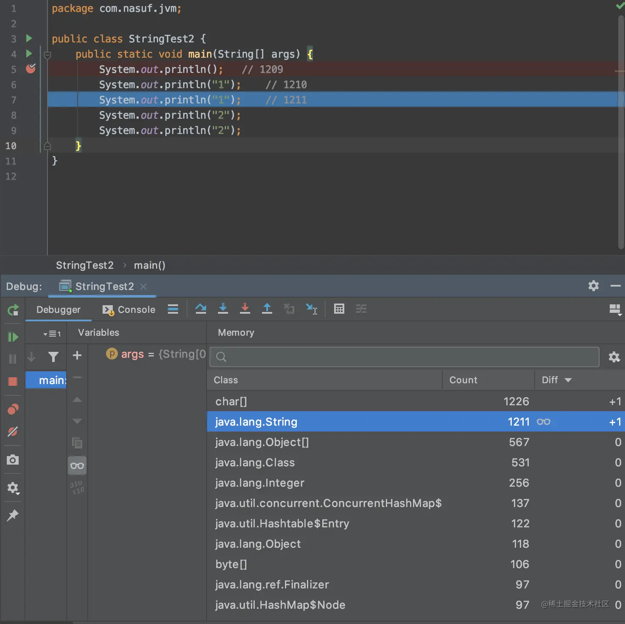Open Debug tool window settings gear
This screenshot has width=625, height=624.
pyautogui.click(x=594, y=286)
